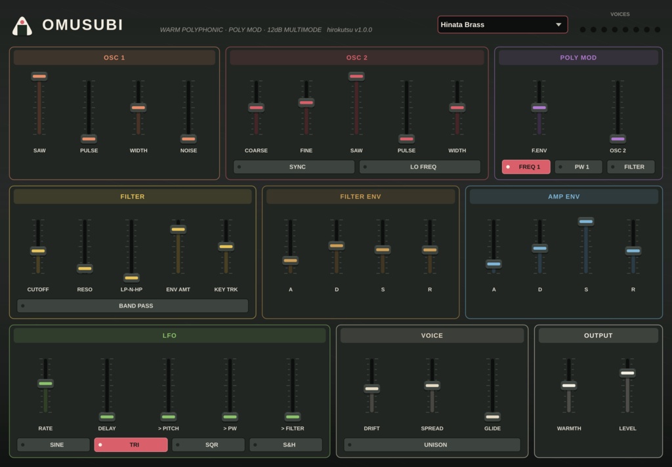This screenshot has height=467, width=672.
Task: Open the Hinata Brass preset dropdown
Action: [x=503, y=24]
